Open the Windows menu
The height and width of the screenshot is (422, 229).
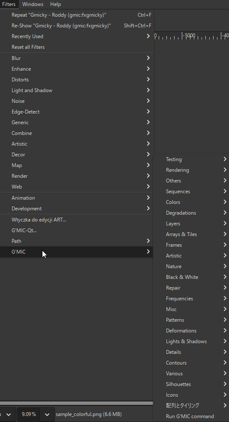33,4
